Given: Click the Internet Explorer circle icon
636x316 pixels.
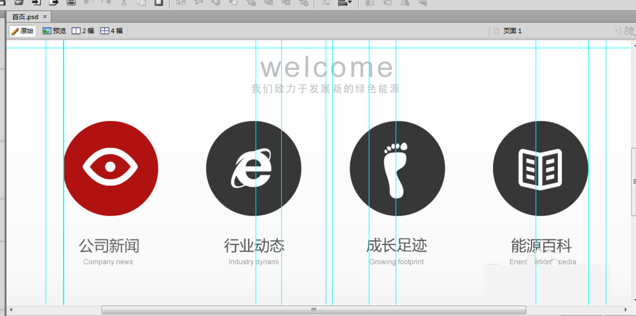Looking at the screenshot, I should click(253, 168).
